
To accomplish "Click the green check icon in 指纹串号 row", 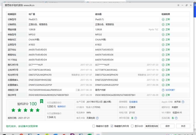I will 163,95.
